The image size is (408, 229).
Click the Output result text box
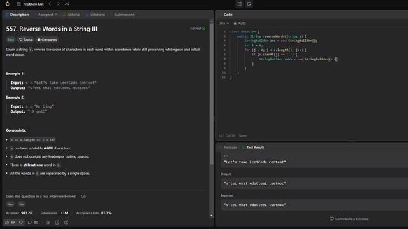tap(314, 184)
